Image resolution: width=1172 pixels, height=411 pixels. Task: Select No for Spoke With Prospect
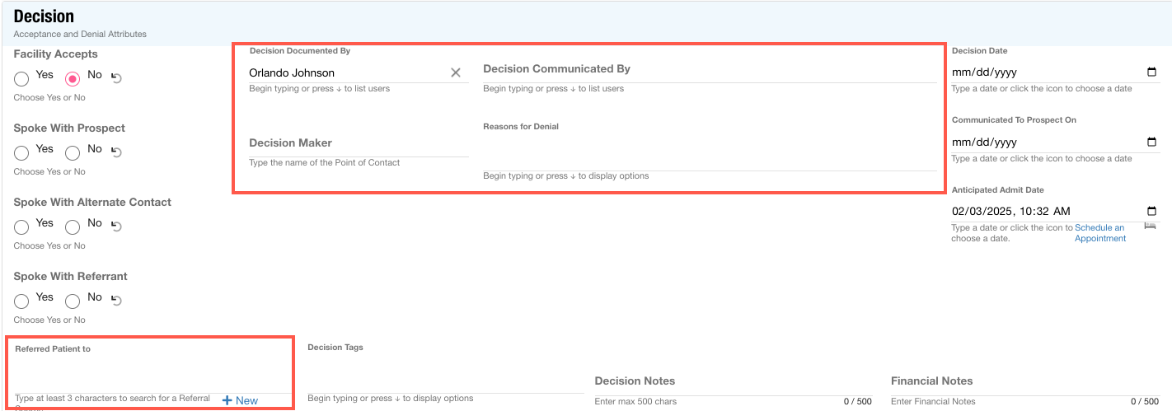click(73, 153)
